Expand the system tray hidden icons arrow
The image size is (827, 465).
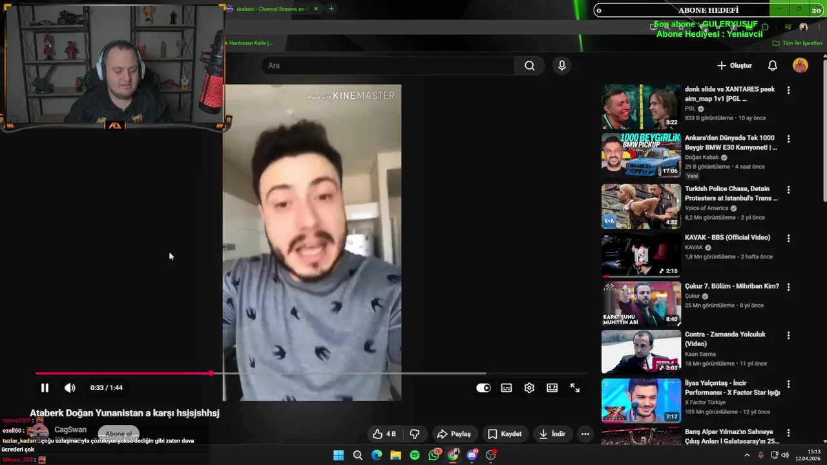[747, 455]
